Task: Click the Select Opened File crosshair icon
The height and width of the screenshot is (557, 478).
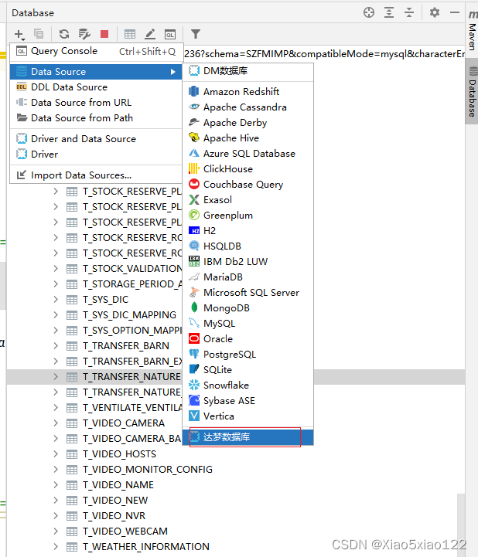Action: (369, 13)
